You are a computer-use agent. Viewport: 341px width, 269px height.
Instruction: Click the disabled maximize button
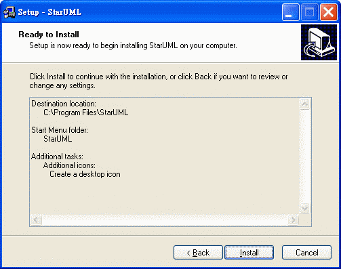pyautogui.click(x=309, y=12)
